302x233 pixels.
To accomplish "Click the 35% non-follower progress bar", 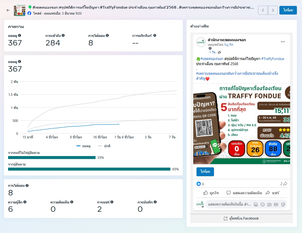I will [52, 157].
